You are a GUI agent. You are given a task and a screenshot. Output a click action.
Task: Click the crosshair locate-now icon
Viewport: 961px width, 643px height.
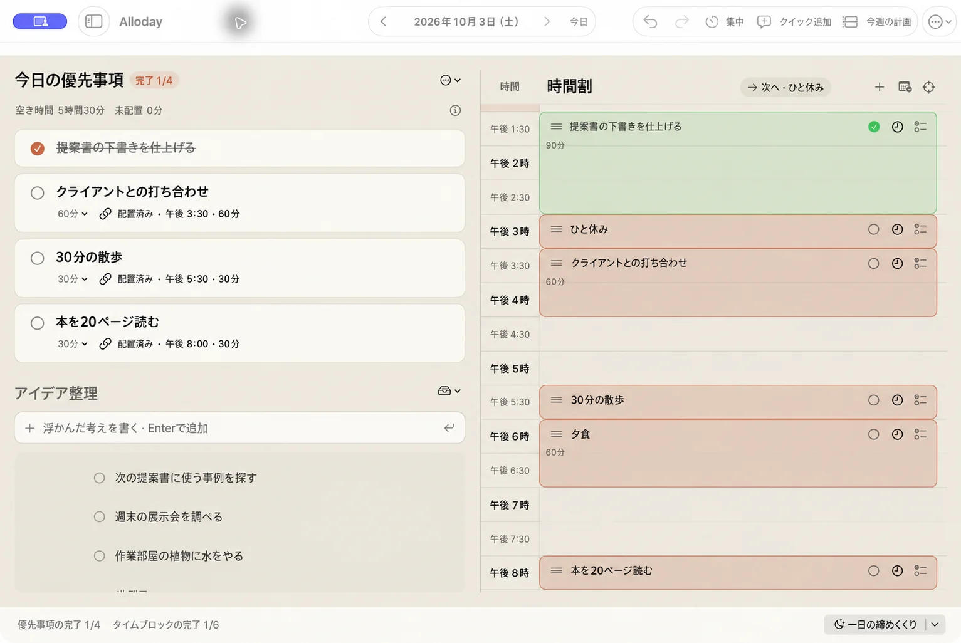pos(929,87)
